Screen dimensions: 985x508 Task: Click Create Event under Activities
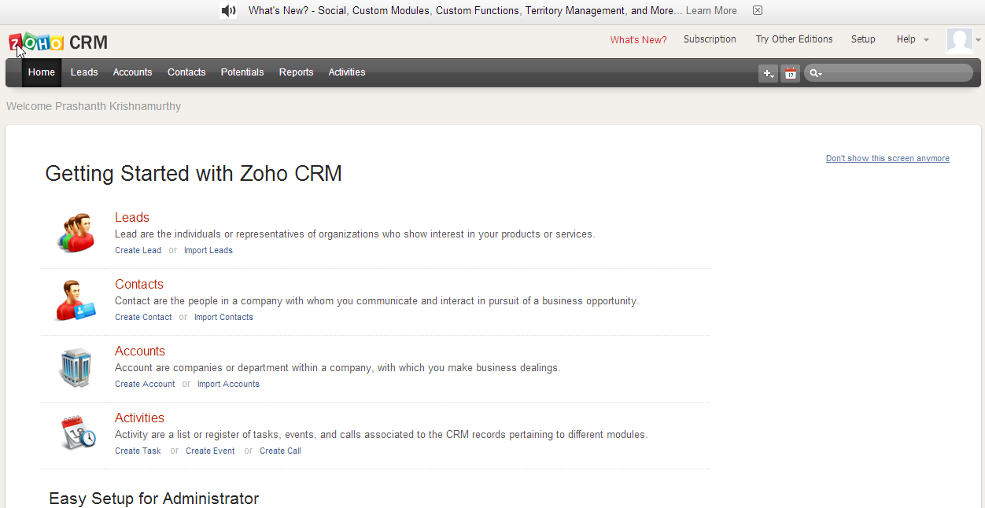(x=210, y=451)
